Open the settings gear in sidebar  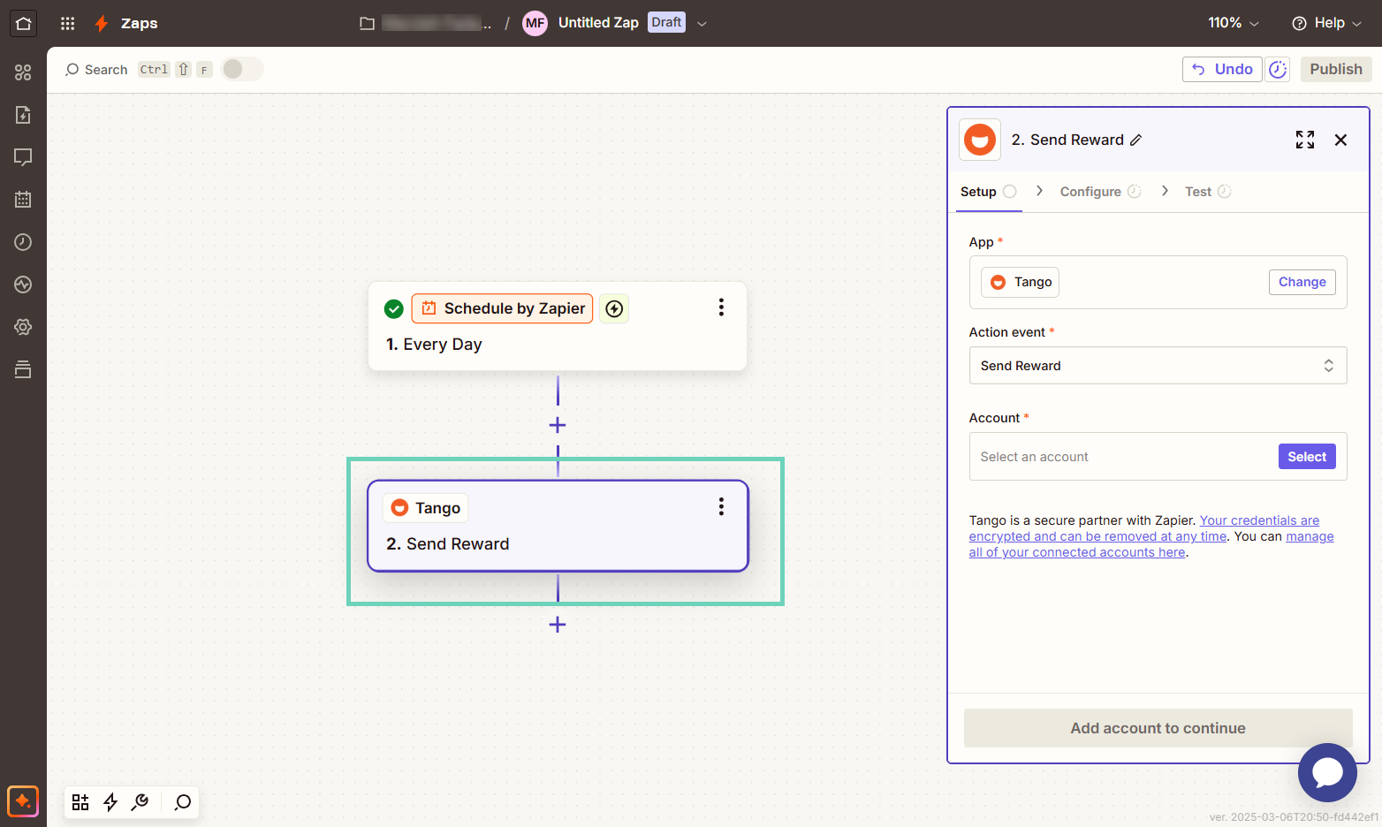pos(23,327)
